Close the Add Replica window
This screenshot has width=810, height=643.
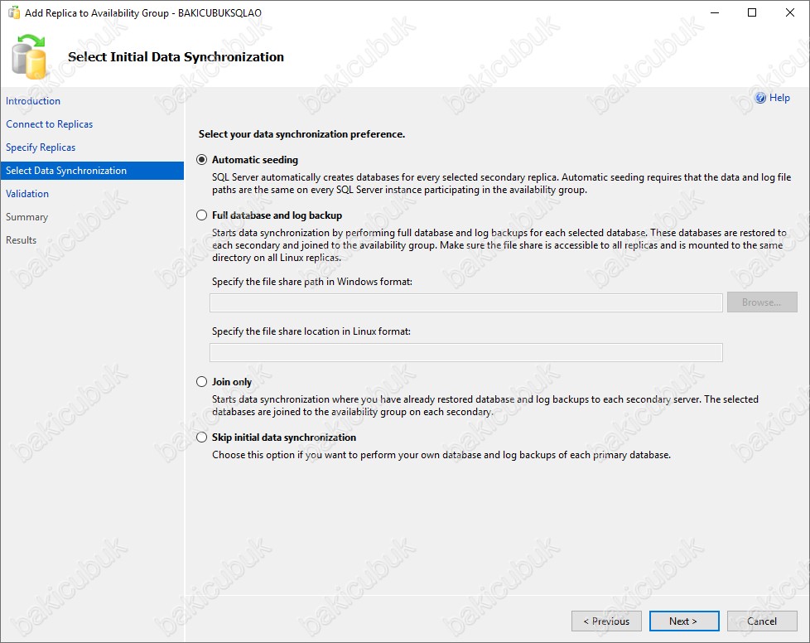click(x=790, y=12)
